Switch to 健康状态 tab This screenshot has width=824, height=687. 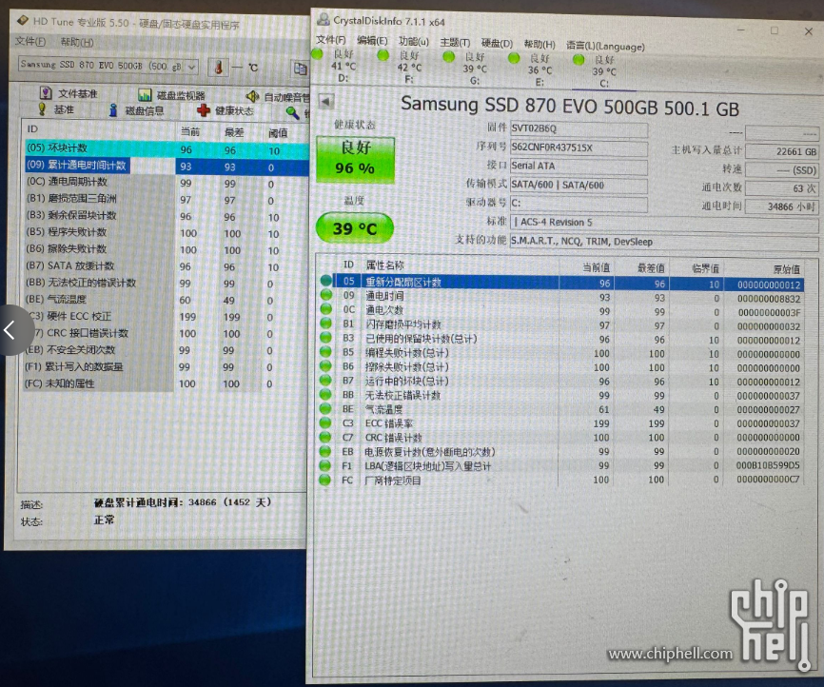tap(225, 110)
